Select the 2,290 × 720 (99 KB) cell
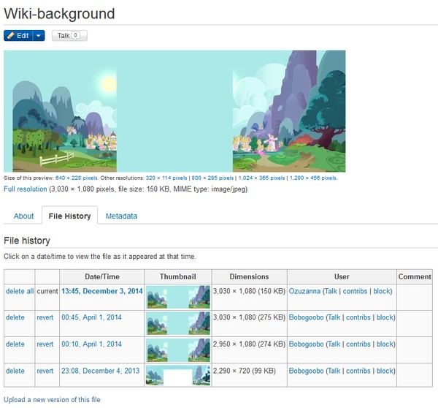Screen dimensions: 438x408 point(250,375)
